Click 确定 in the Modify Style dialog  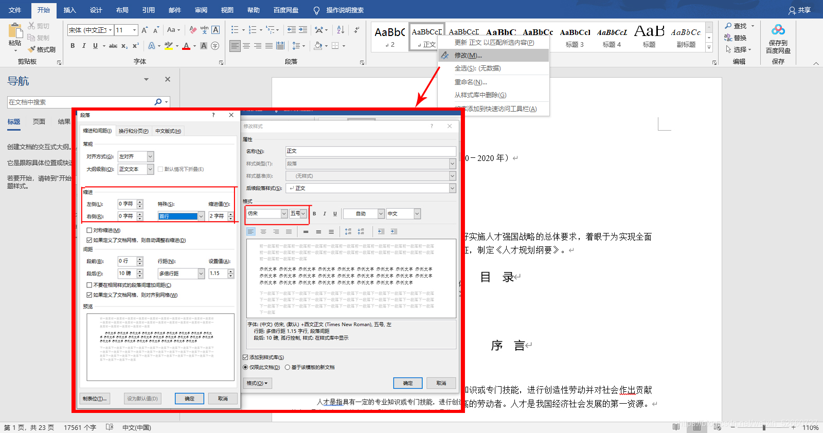(x=407, y=383)
